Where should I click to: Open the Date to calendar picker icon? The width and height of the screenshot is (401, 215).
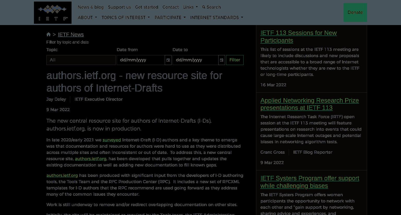click(222, 60)
